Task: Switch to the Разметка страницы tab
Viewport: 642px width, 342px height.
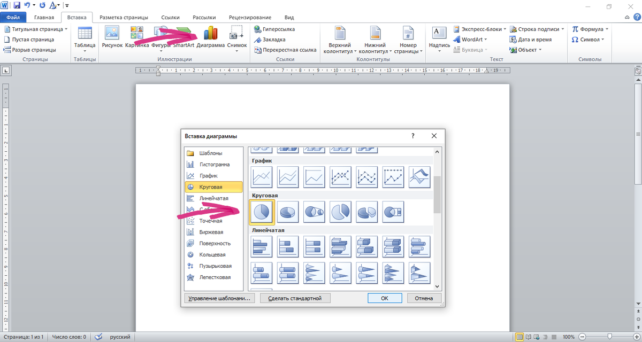Action: point(124,18)
